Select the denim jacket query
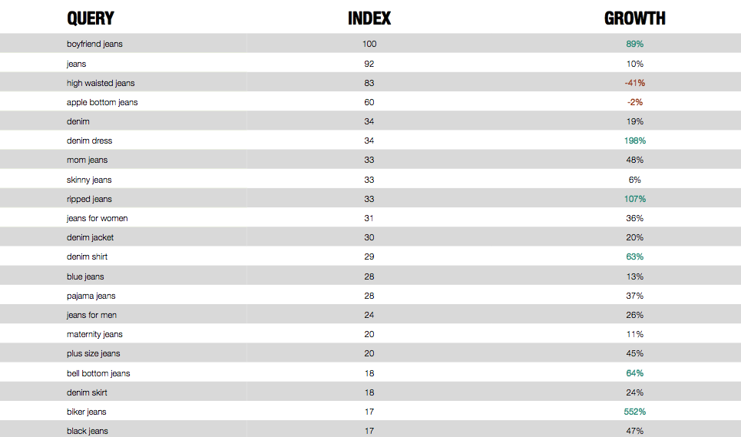Screen dimensions: 741x437 tap(91, 237)
